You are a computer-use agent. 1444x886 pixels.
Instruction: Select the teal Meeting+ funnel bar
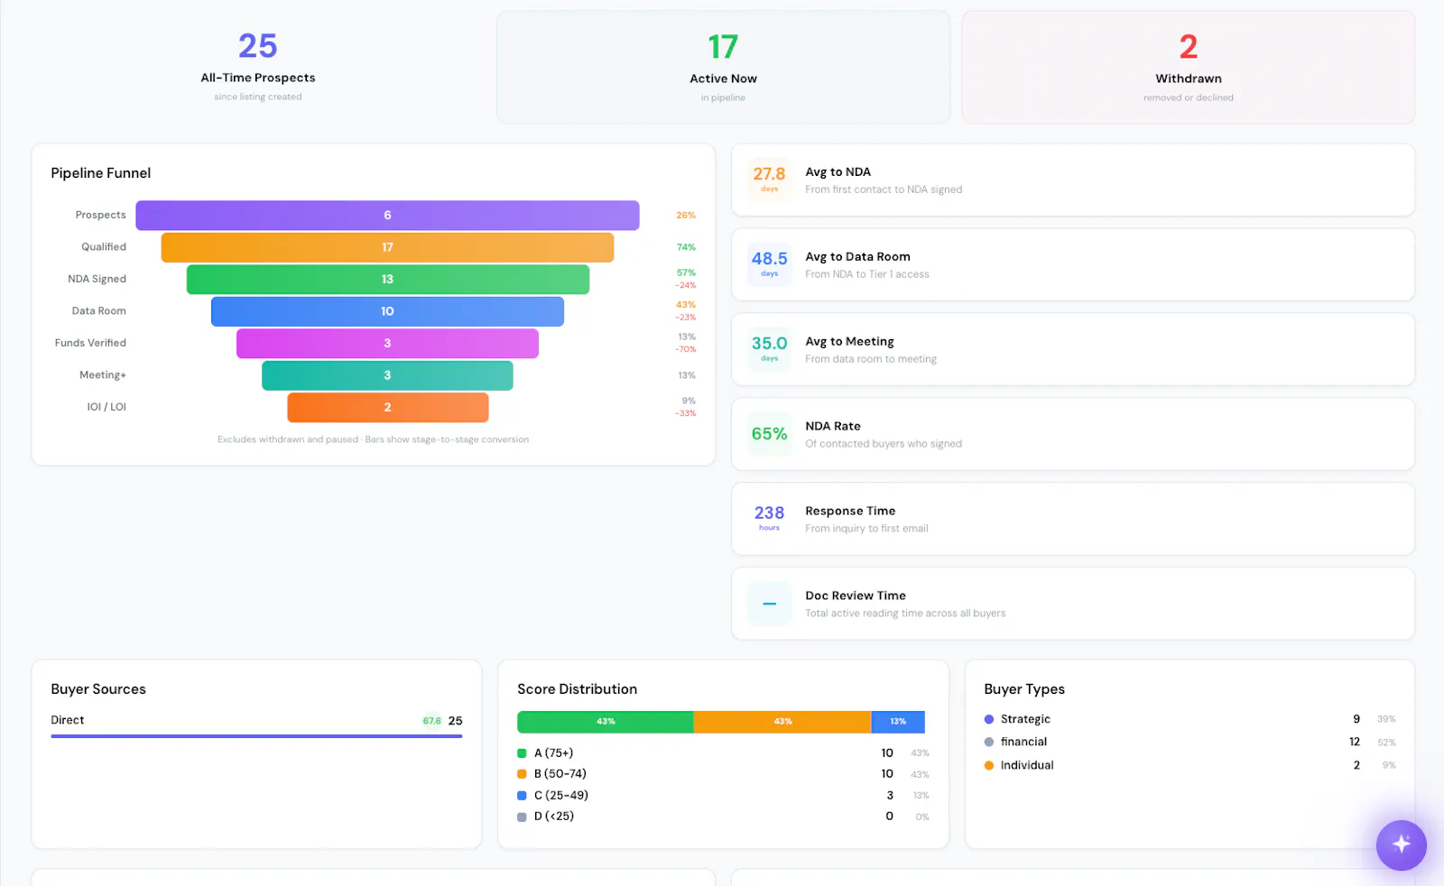[387, 375]
